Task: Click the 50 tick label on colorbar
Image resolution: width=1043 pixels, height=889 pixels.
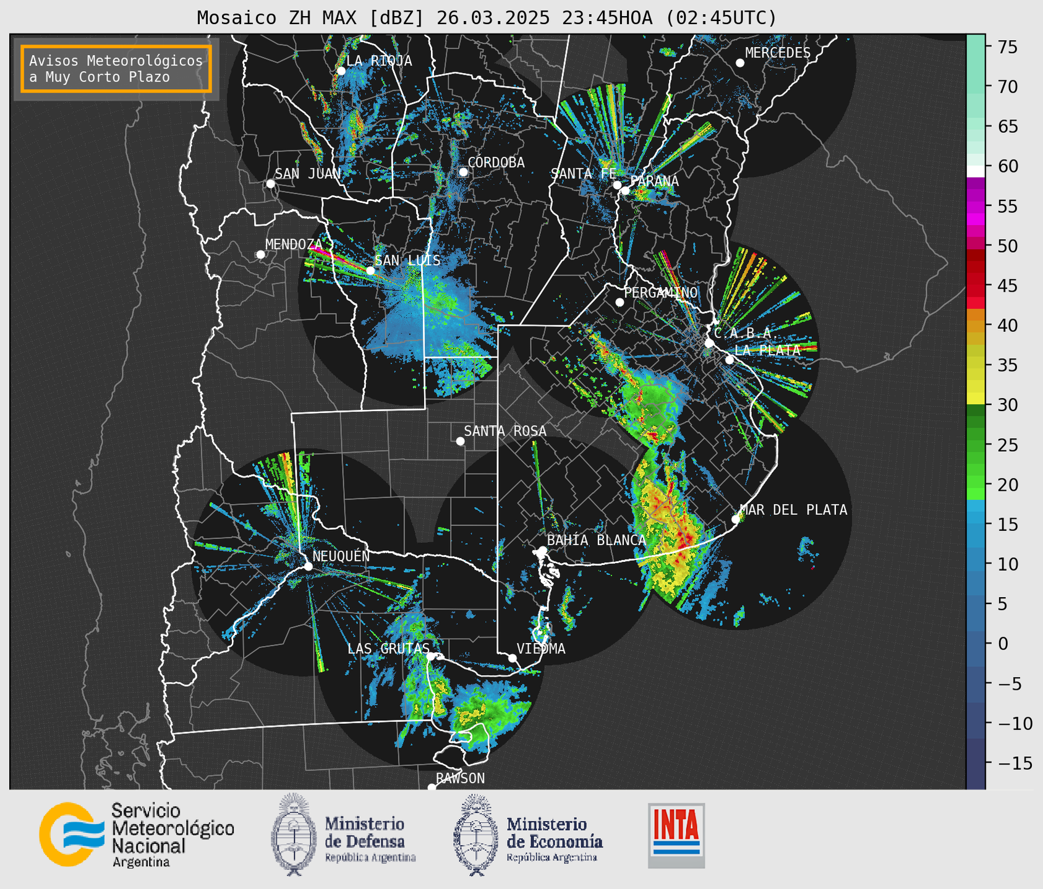Action: (x=1007, y=246)
